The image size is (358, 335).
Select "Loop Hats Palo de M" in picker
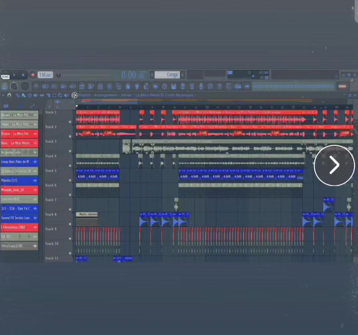coord(19,162)
